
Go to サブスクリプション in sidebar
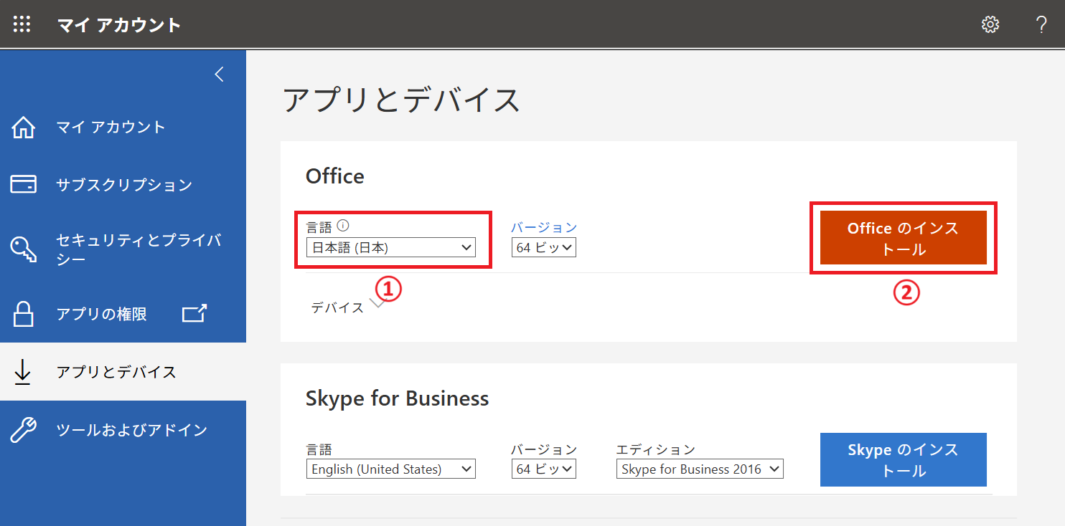click(123, 185)
